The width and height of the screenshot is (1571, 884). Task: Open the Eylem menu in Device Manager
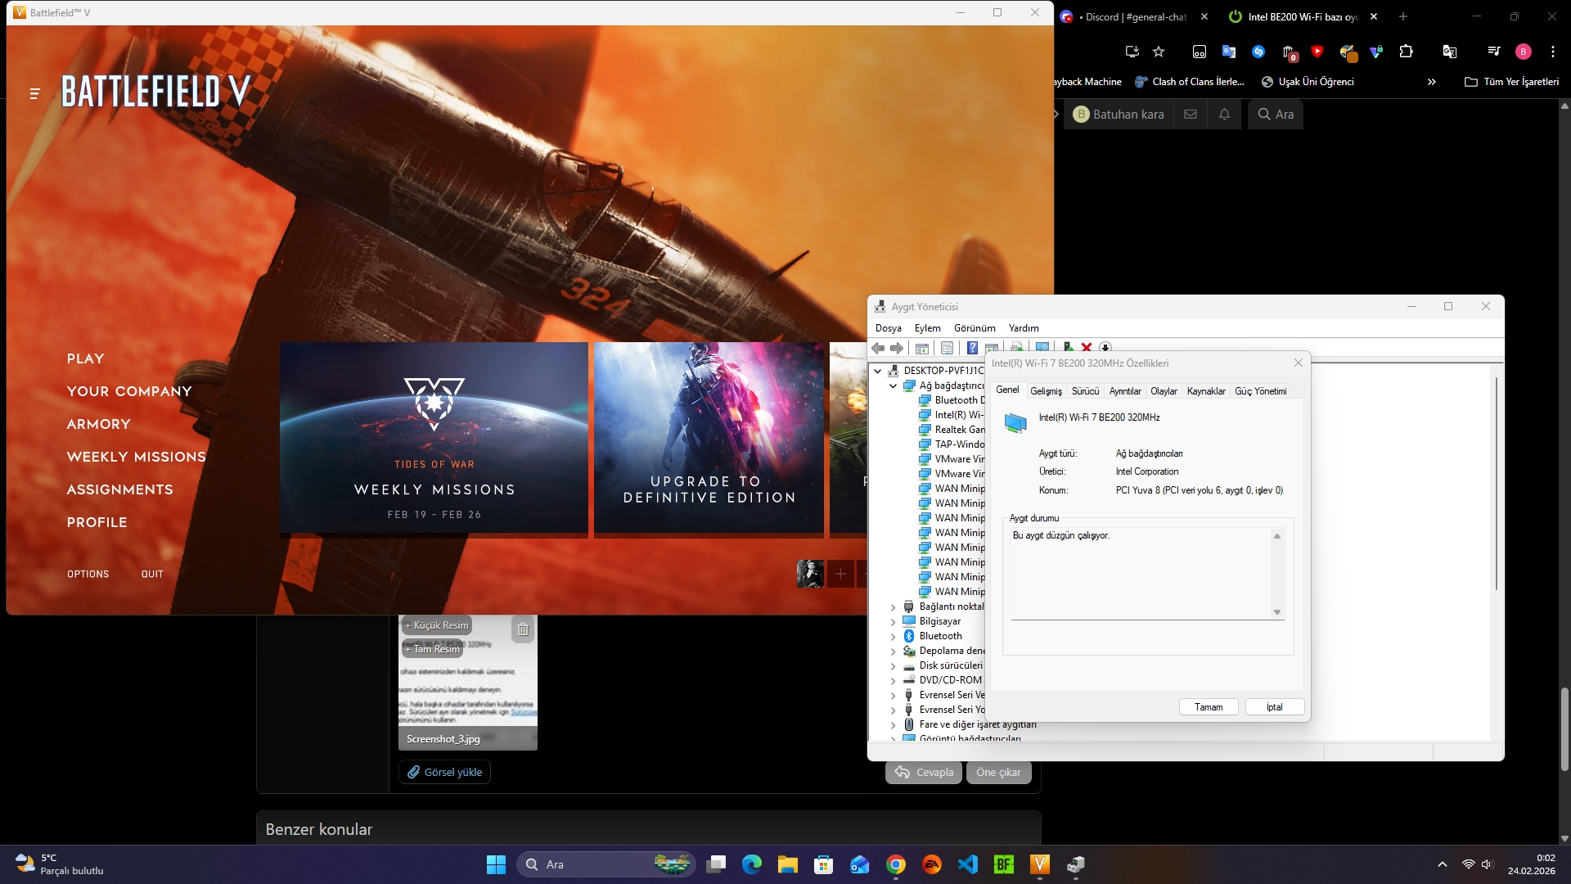pyautogui.click(x=927, y=328)
